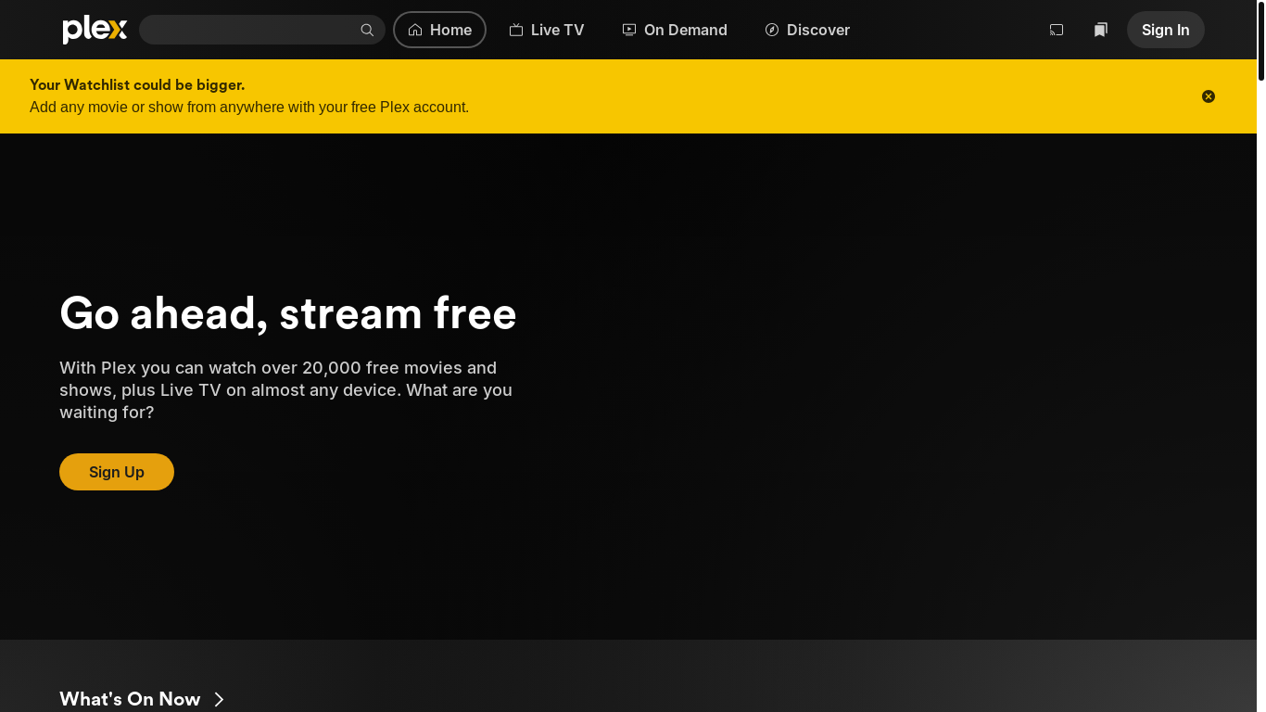1266x712 pixels.
Task: Dismiss the yellow Watchlist banner
Action: click(1209, 96)
